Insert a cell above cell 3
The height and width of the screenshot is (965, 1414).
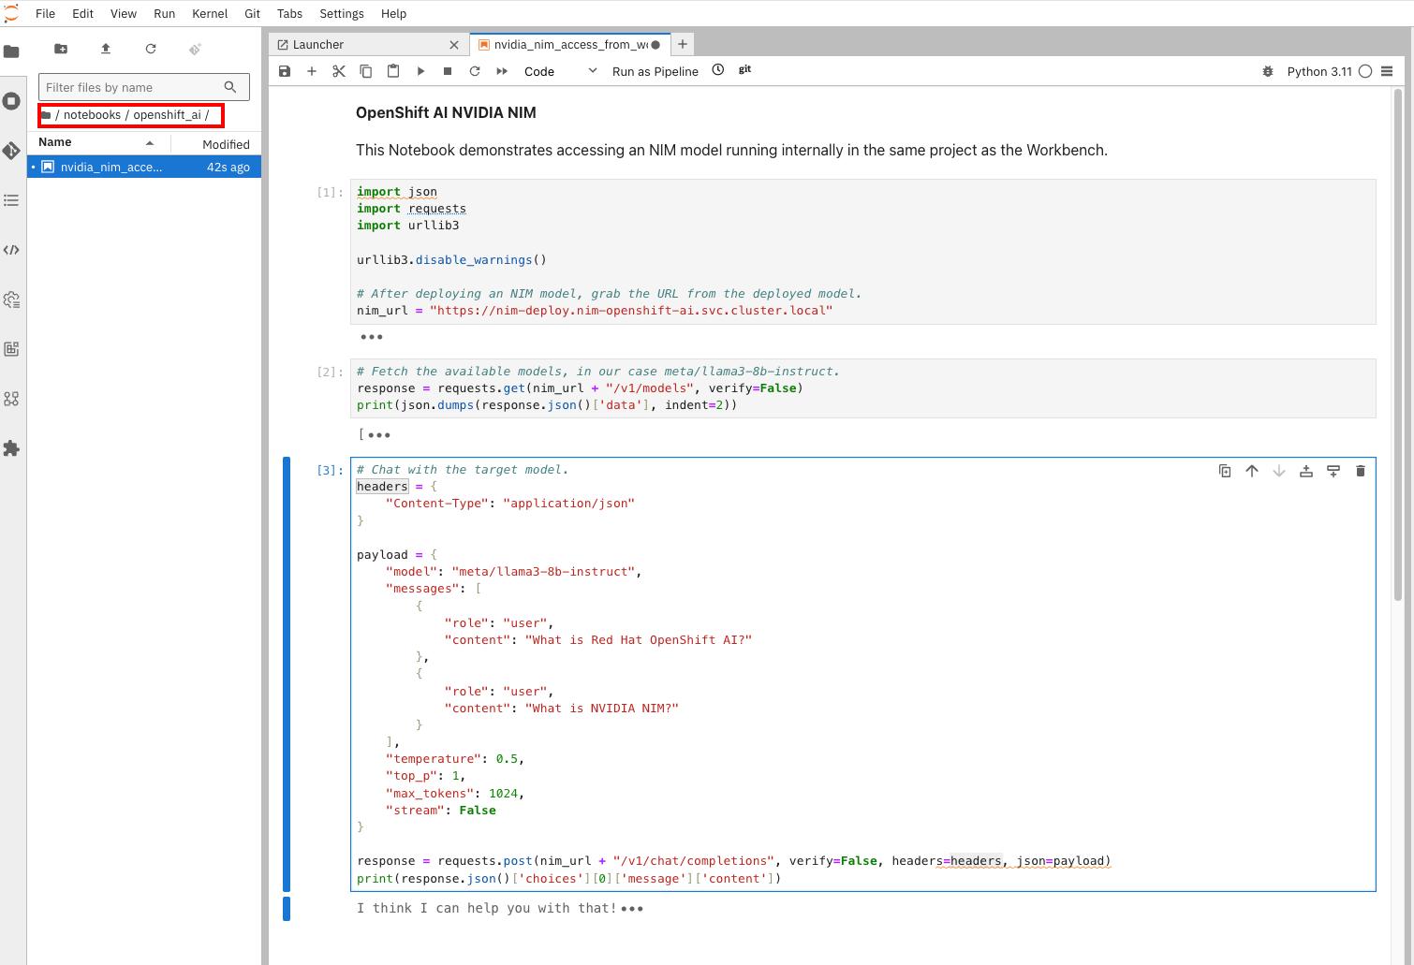click(x=1306, y=471)
